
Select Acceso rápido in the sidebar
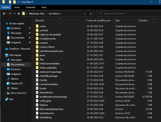tap(17, 24)
